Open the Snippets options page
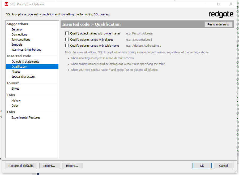The width and height of the screenshot is (239, 175). coord(17,45)
